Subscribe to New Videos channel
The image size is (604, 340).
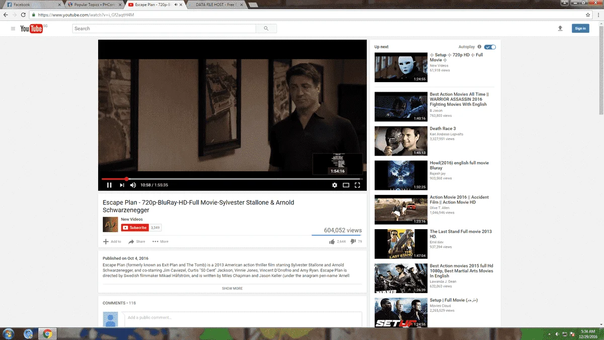[135, 228]
